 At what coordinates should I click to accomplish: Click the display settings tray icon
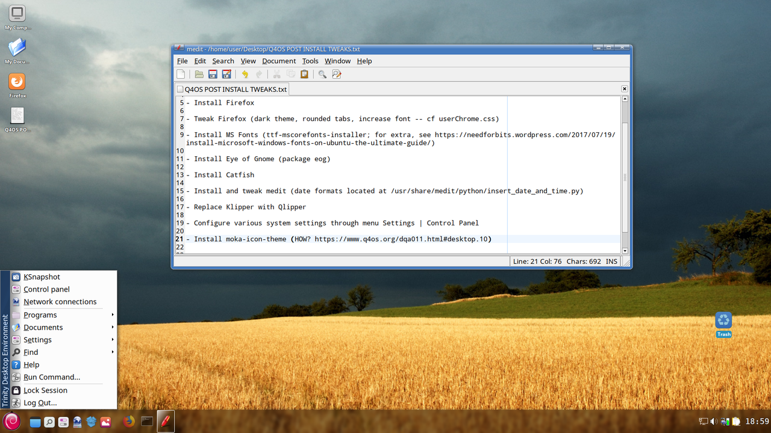click(703, 422)
